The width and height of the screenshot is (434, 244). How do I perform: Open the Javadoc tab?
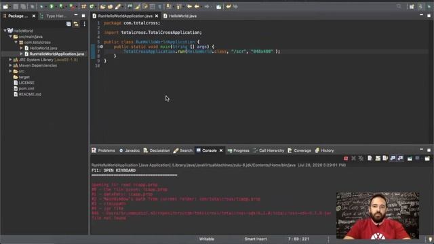tap(130, 150)
